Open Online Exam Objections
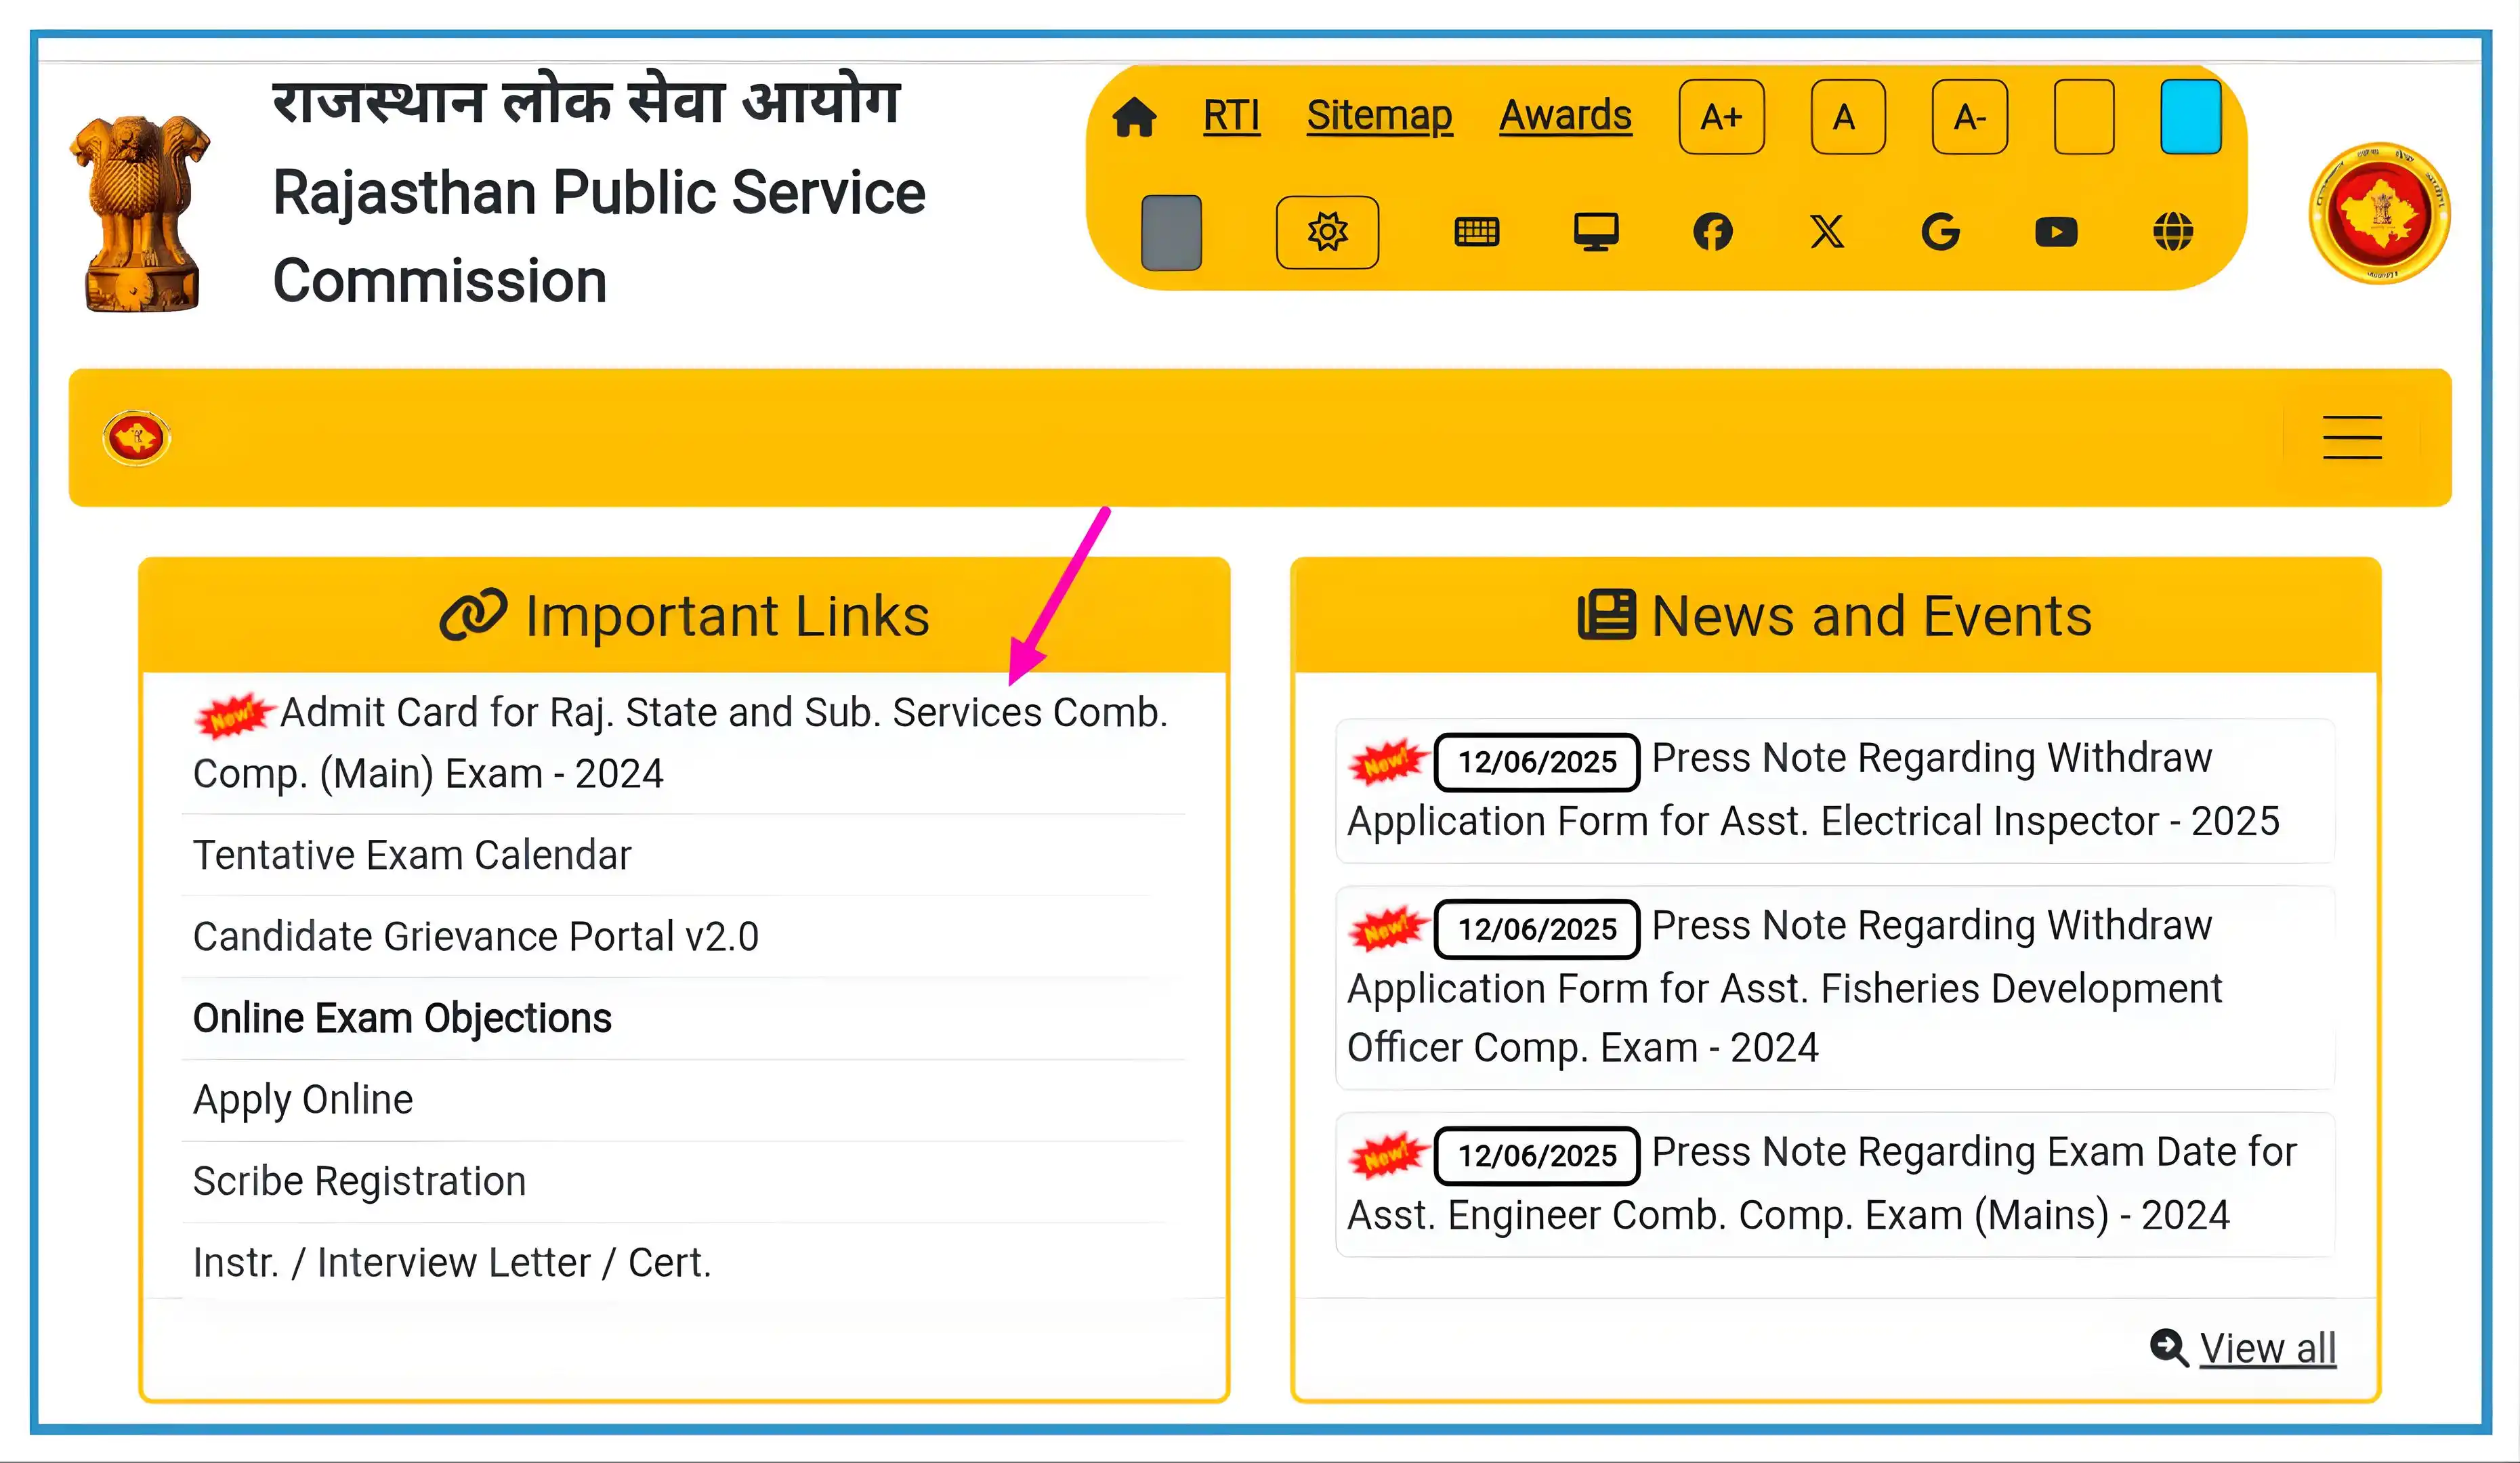This screenshot has width=2520, height=1463. [402, 1018]
